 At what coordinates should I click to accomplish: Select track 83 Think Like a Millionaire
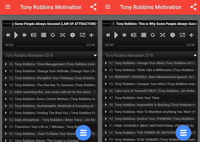tap(150, 70)
